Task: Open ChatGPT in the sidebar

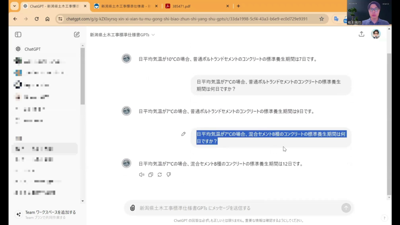Action: click(32, 49)
